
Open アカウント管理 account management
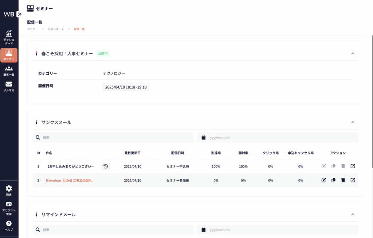[9, 208]
